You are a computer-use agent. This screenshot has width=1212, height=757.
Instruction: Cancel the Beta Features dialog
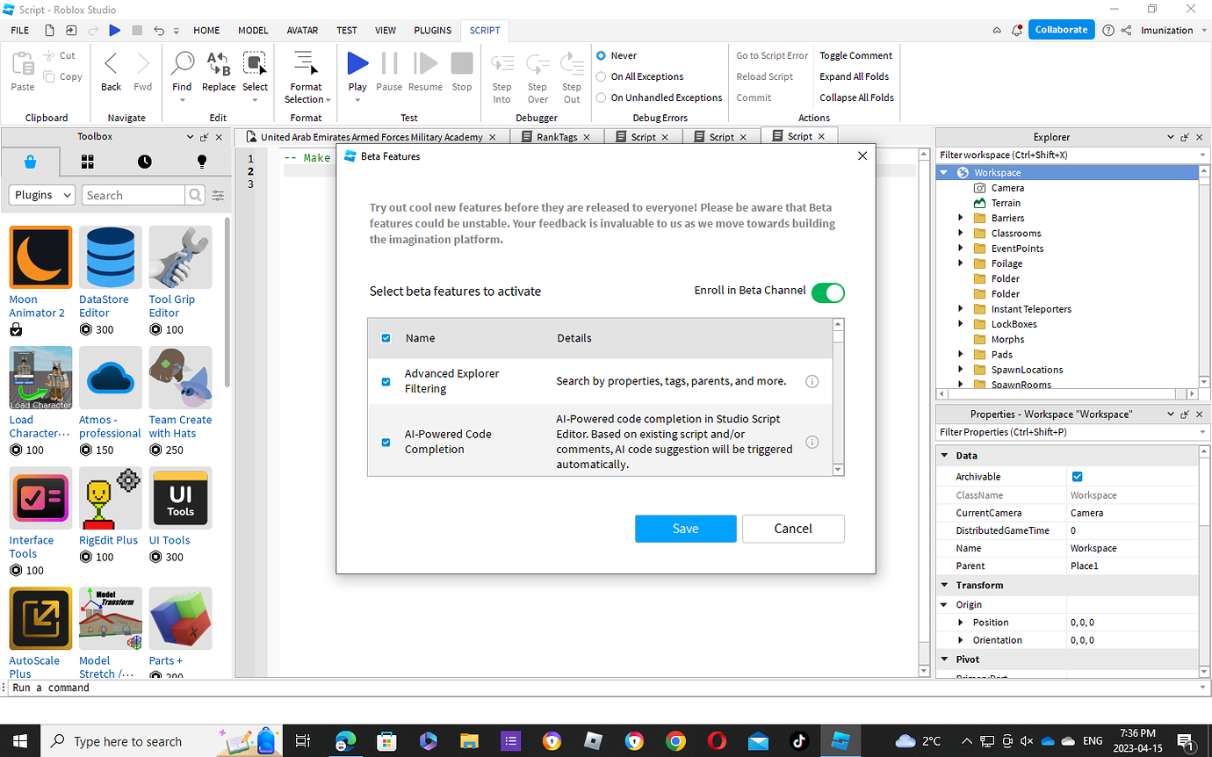[x=793, y=529]
